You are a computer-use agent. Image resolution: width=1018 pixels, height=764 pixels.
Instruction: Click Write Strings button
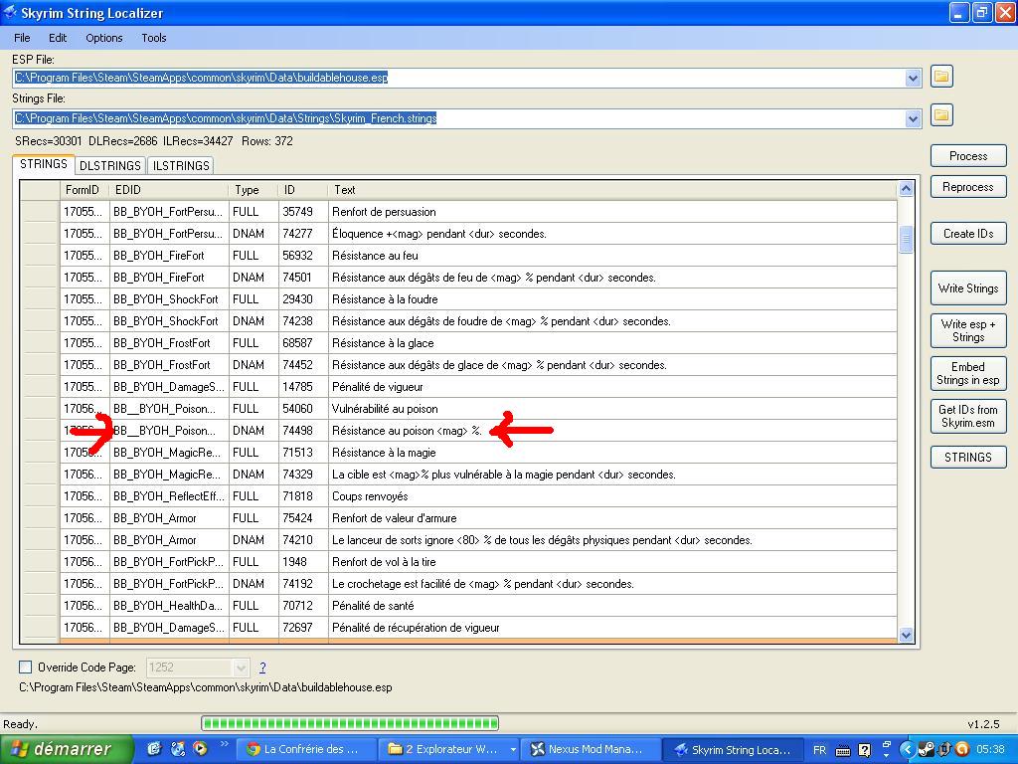point(968,288)
